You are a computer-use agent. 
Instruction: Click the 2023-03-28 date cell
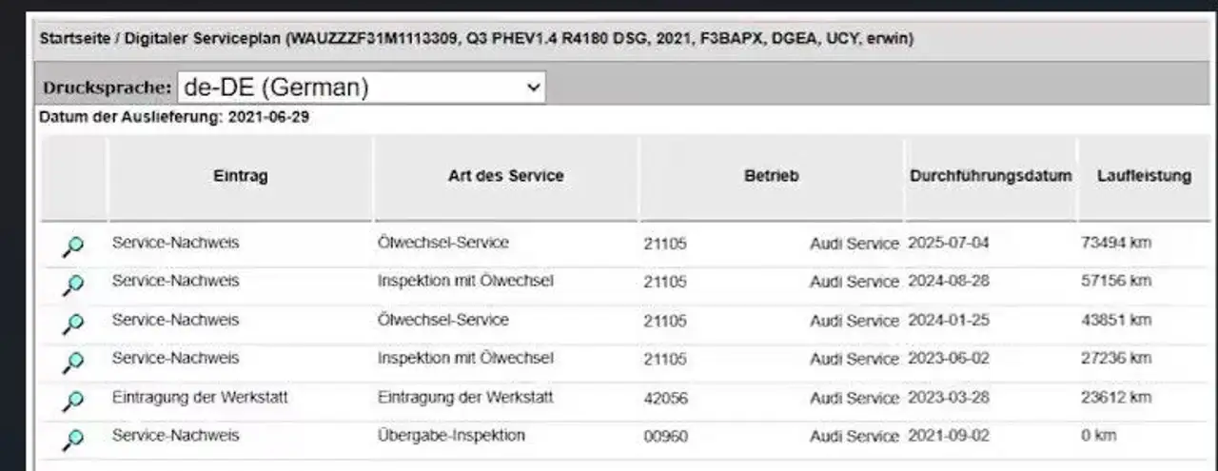[949, 397]
